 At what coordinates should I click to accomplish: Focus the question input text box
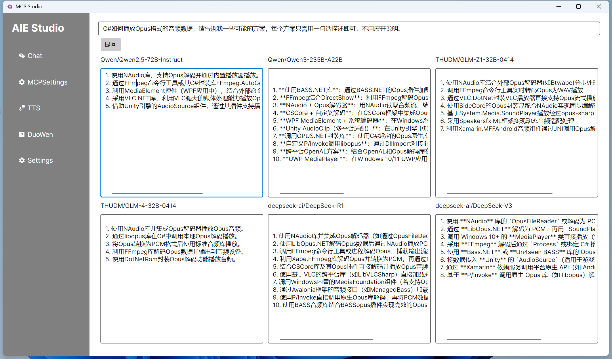pos(349,28)
